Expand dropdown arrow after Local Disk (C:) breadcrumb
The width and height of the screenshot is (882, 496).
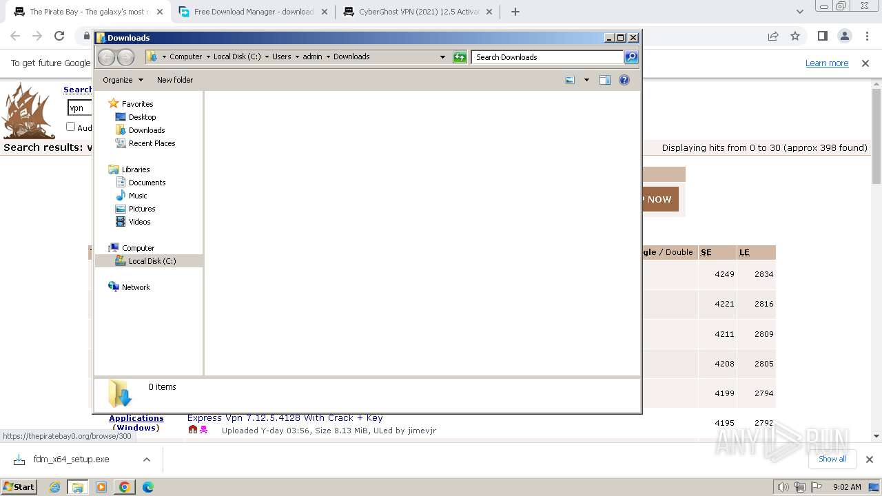click(267, 57)
